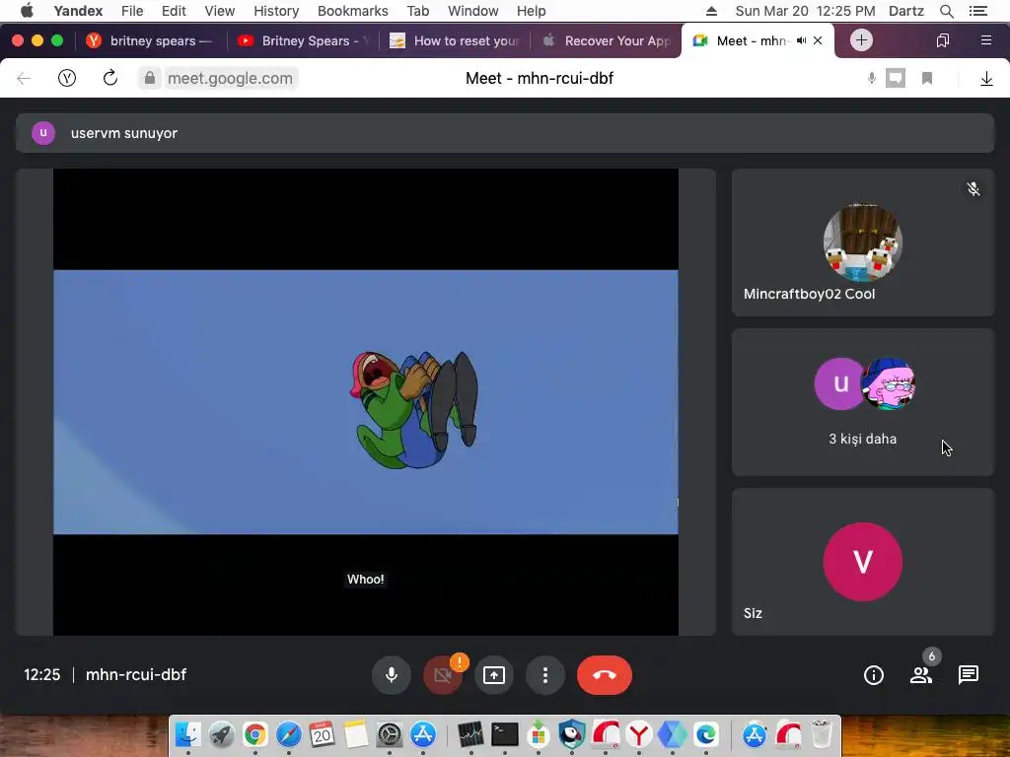Show the participants people panel
Viewport: 1010px width, 757px height.
tap(921, 675)
